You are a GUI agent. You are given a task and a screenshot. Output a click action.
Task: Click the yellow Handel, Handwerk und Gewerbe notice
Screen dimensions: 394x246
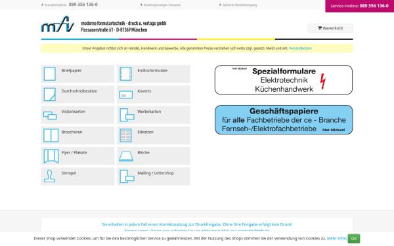click(x=197, y=48)
